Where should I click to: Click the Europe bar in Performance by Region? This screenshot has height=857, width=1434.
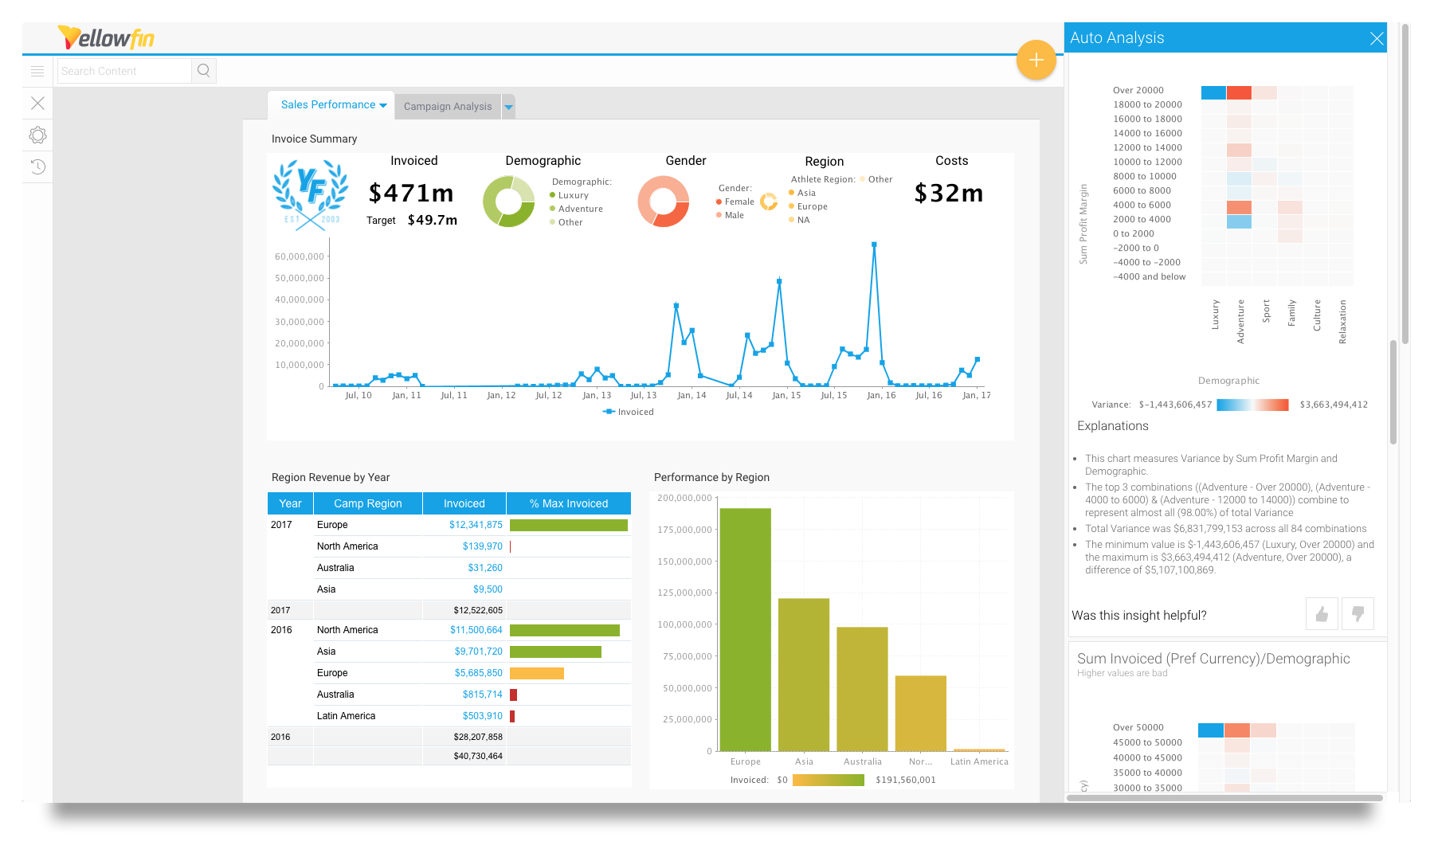[745, 629]
